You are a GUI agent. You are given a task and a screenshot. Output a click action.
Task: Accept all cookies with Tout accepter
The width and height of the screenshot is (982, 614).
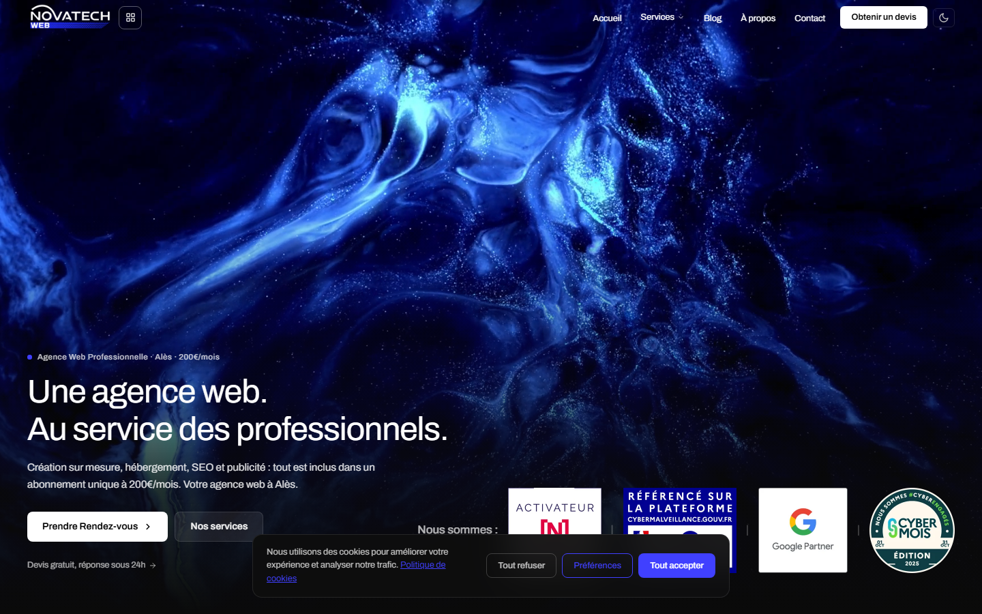coord(676,566)
